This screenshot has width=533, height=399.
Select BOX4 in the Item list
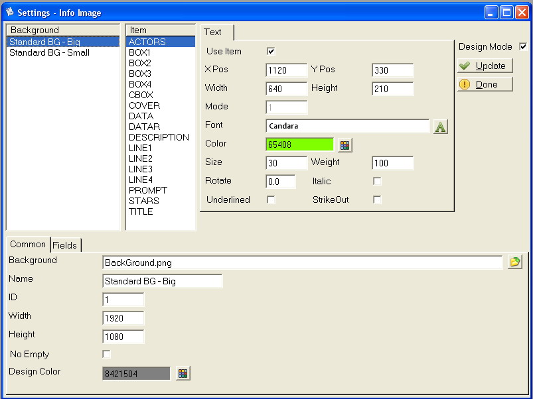(161, 84)
